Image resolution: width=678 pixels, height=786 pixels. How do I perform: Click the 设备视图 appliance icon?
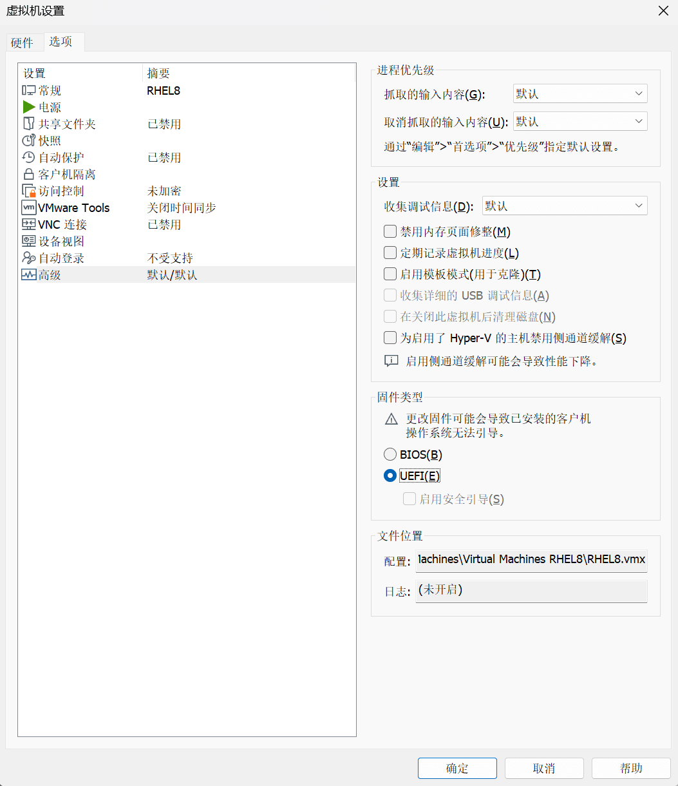(29, 242)
